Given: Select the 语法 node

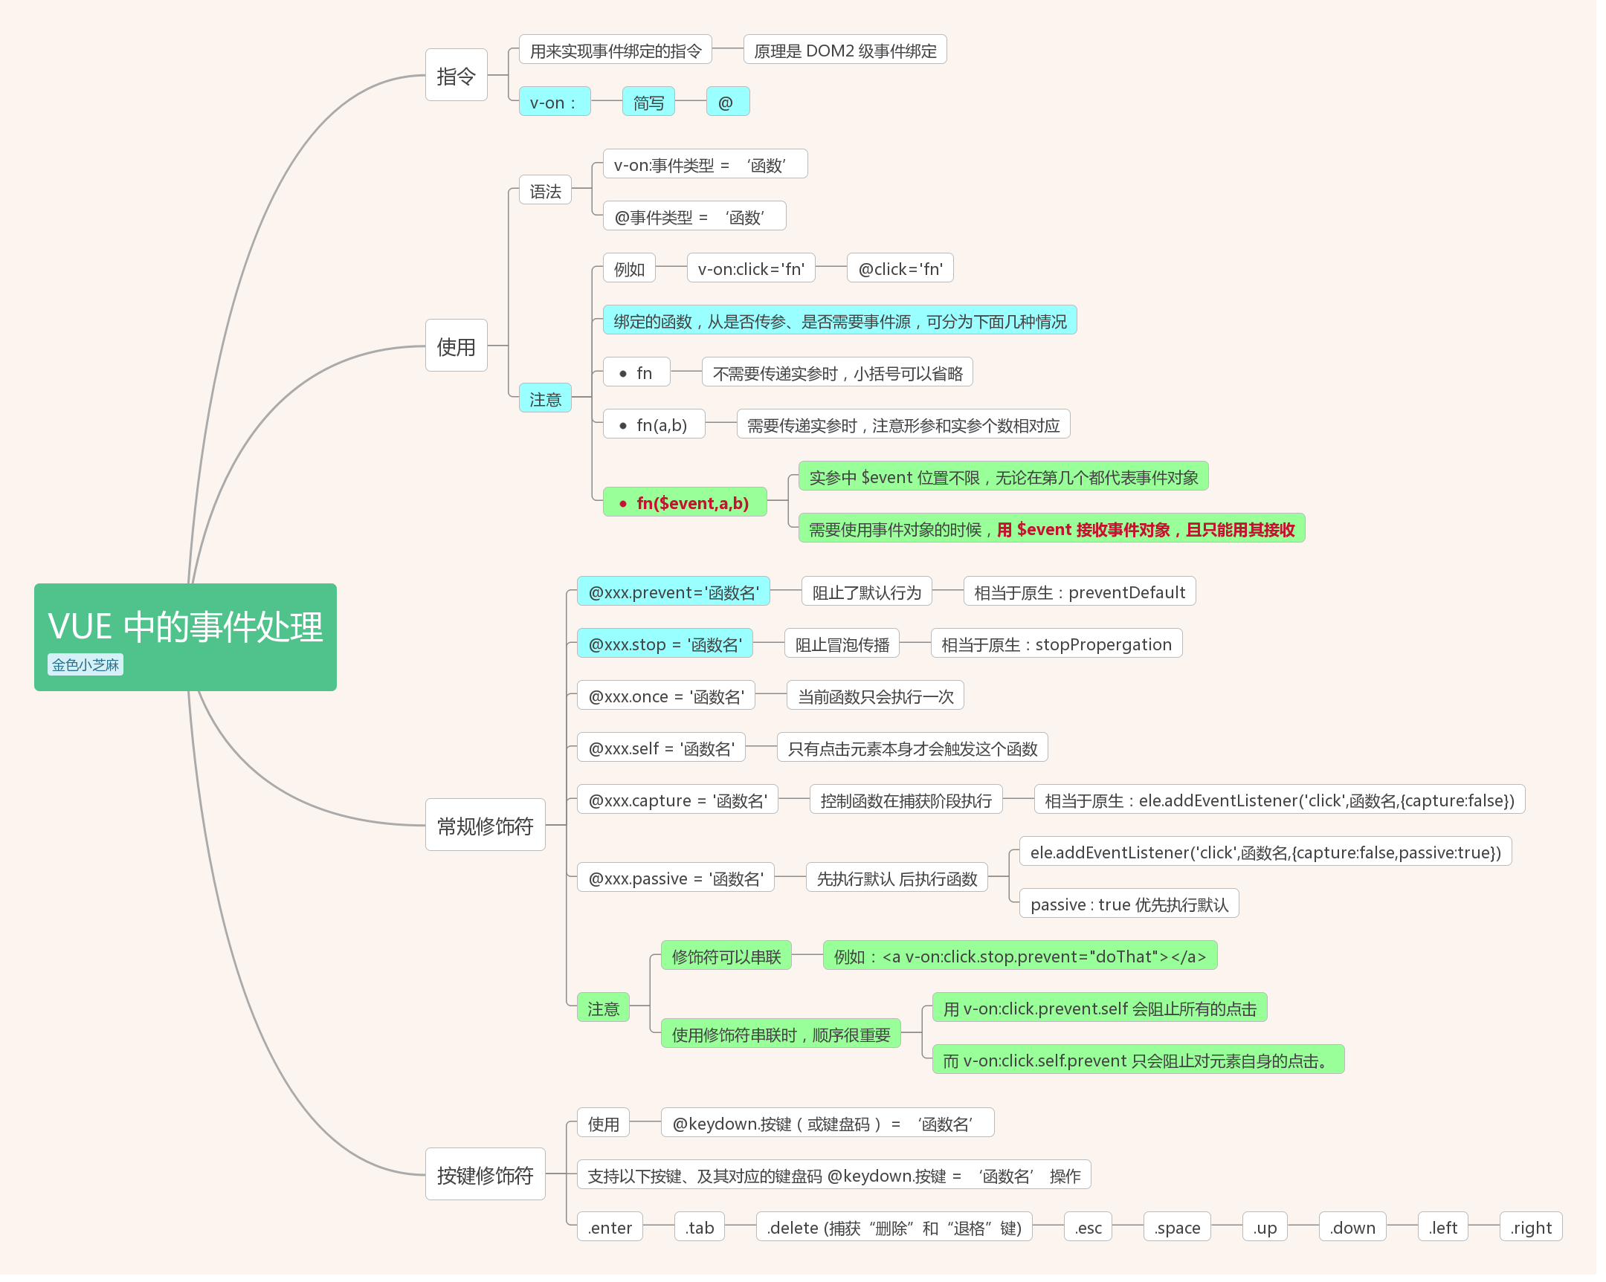Looking at the screenshot, I should [x=545, y=190].
